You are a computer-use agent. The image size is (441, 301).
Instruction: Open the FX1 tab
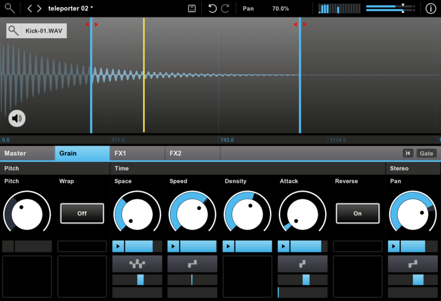point(137,154)
